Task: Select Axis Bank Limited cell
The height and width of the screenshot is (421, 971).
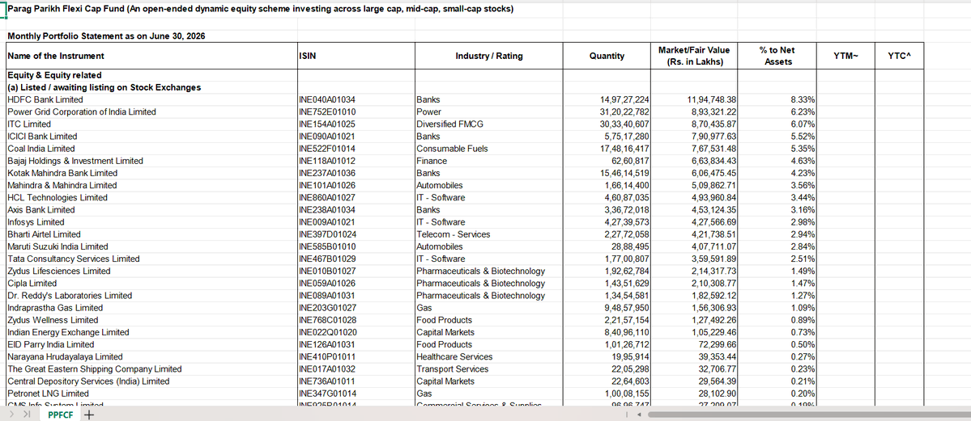Action: point(151,209)
